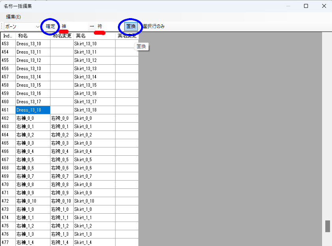Click the 確定 button
Viewport: 332px width, 246px height.
point(50,26)
